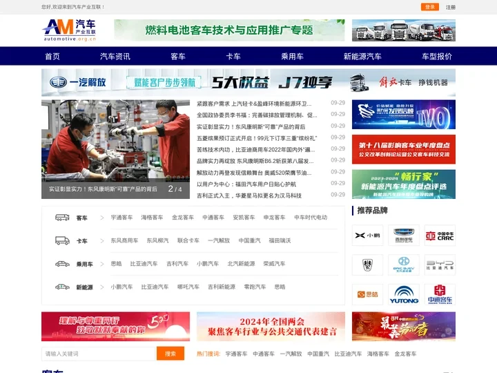Screen dimensions: 497x373
Task: Select 海格客车 in the 客车 row
Action: [x=152, y=218]
